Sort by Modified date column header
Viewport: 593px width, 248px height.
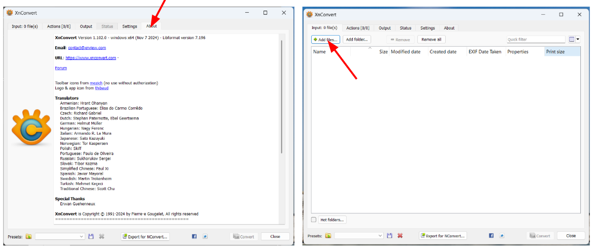(409, 51)
